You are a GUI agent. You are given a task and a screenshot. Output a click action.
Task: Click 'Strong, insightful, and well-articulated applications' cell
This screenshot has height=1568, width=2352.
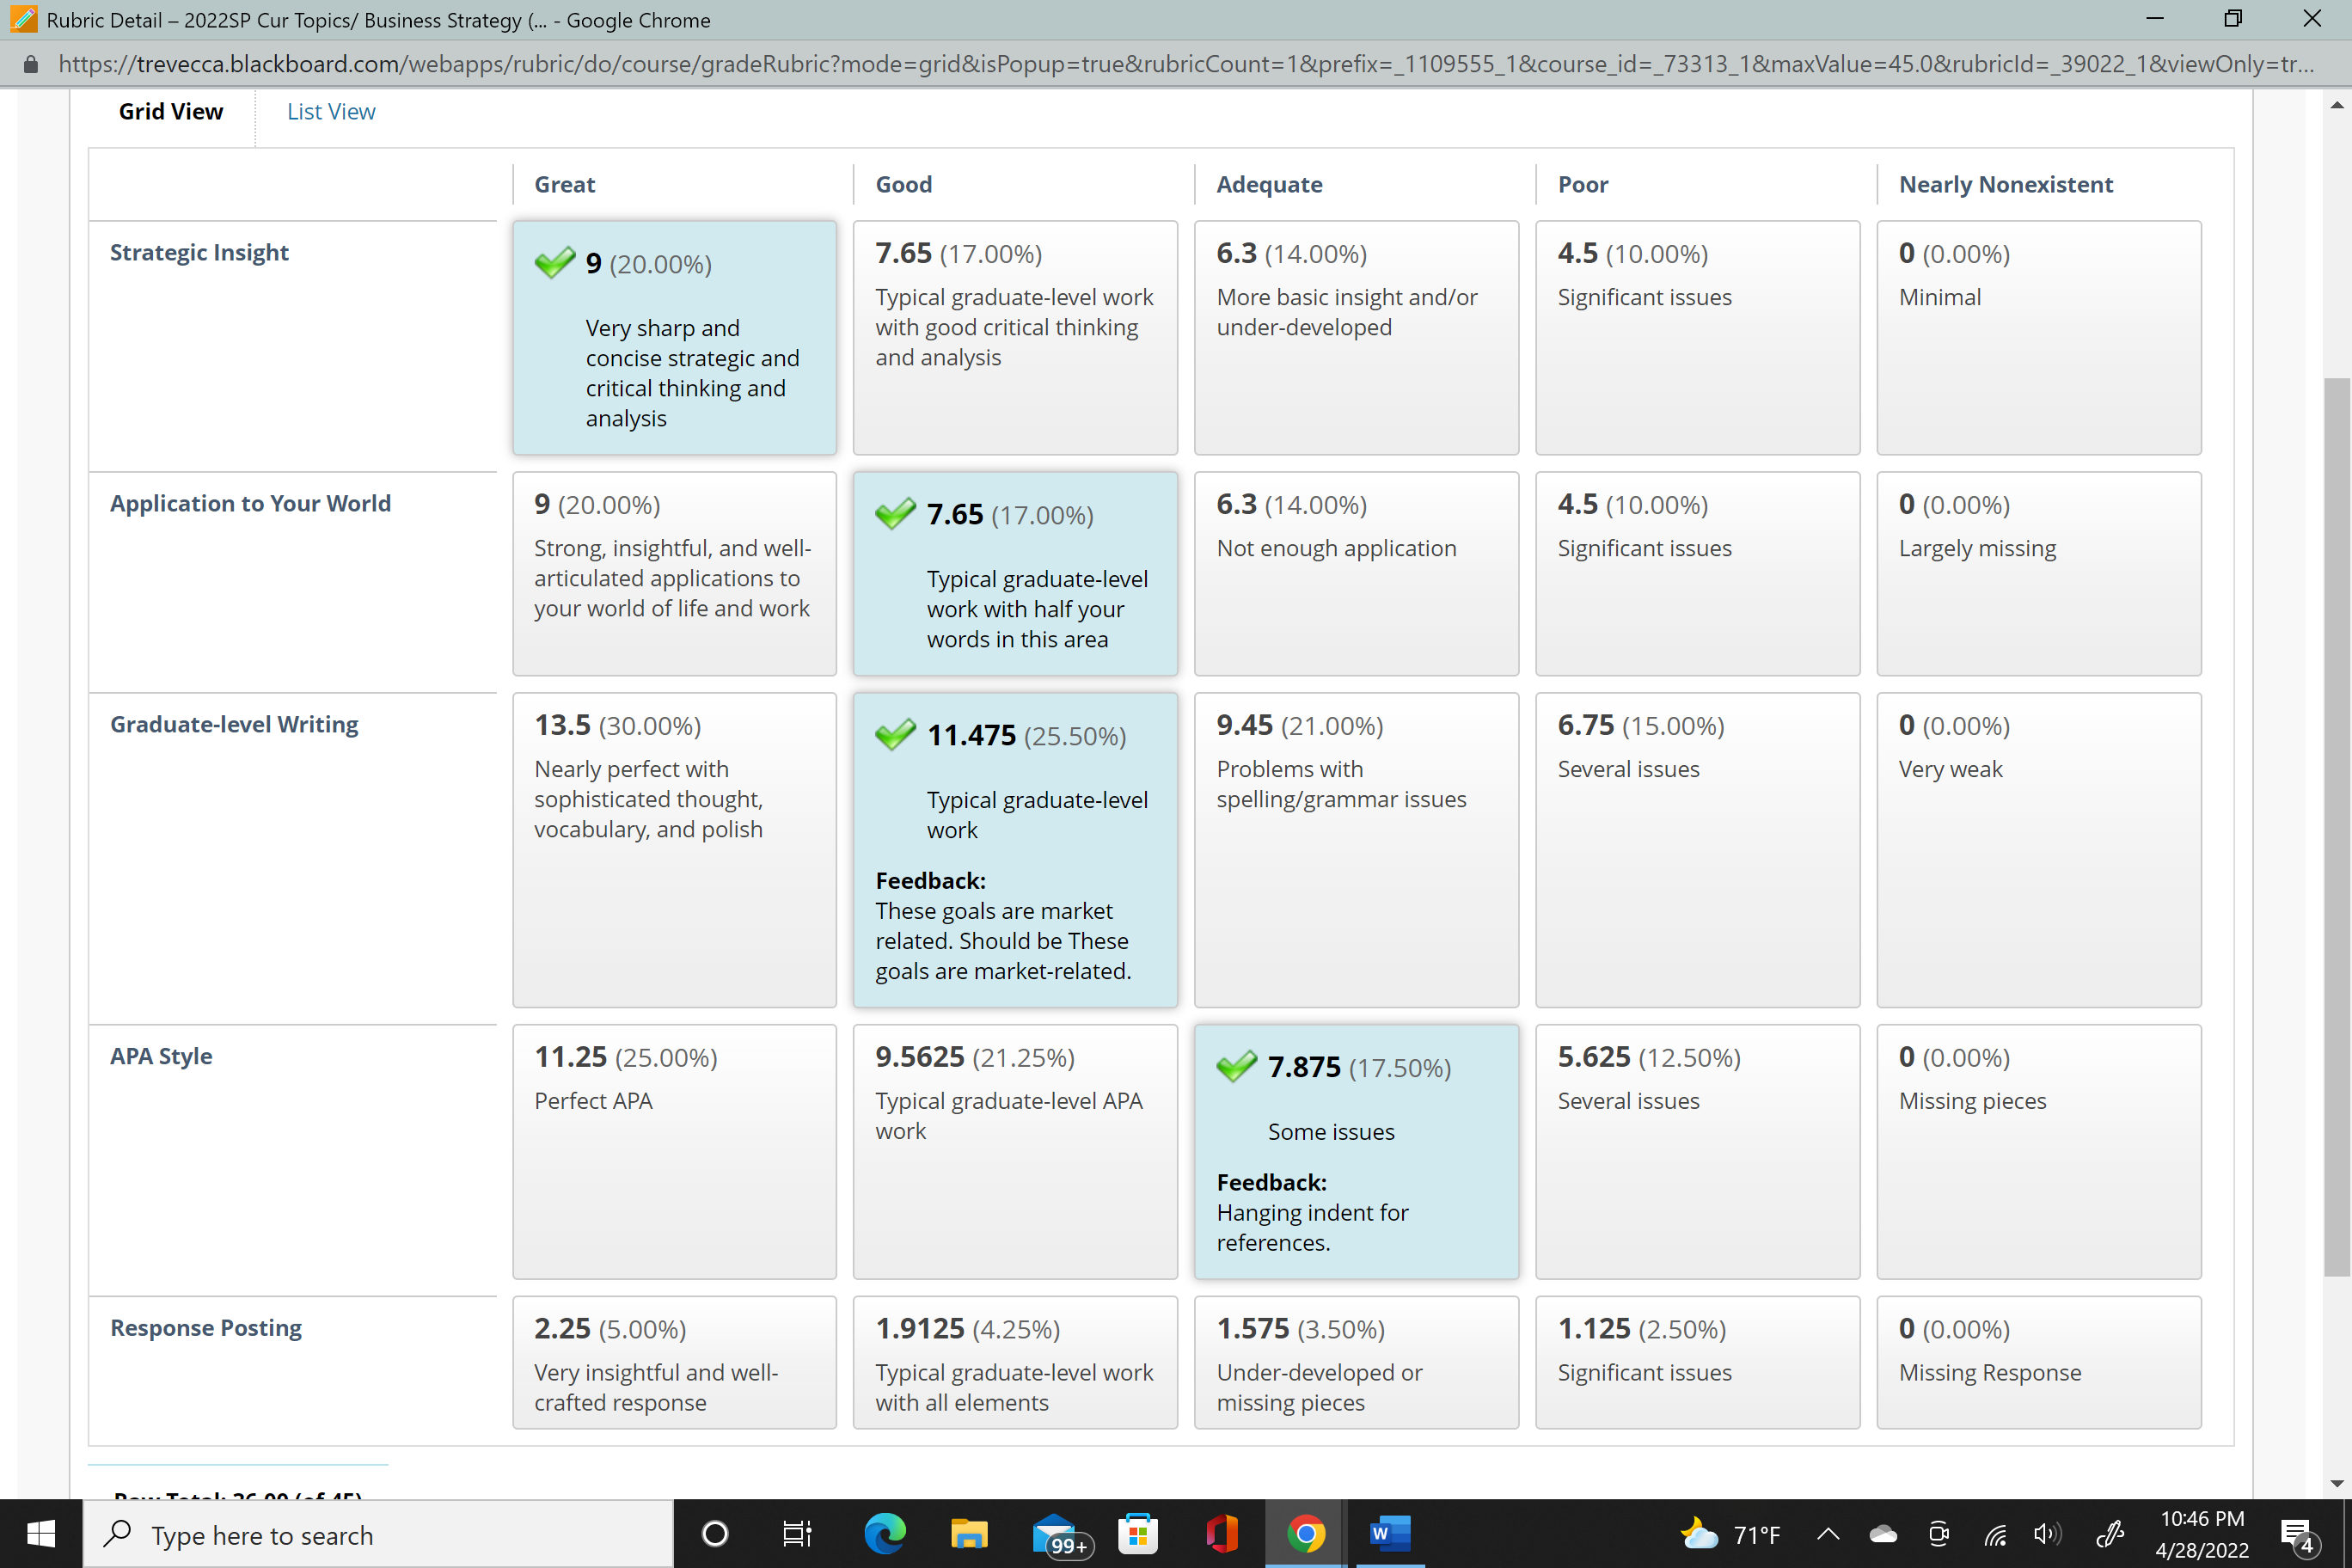(x=674, y=574)
